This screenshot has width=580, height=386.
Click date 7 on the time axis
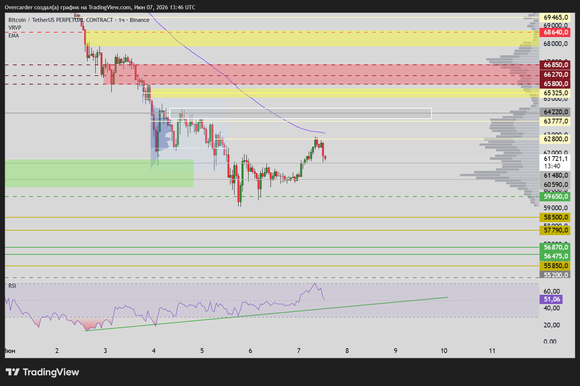coord(299,351)
